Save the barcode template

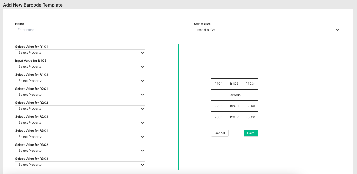click(251, 133)
